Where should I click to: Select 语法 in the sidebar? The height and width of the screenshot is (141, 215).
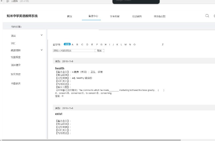(x=13, y=36)
